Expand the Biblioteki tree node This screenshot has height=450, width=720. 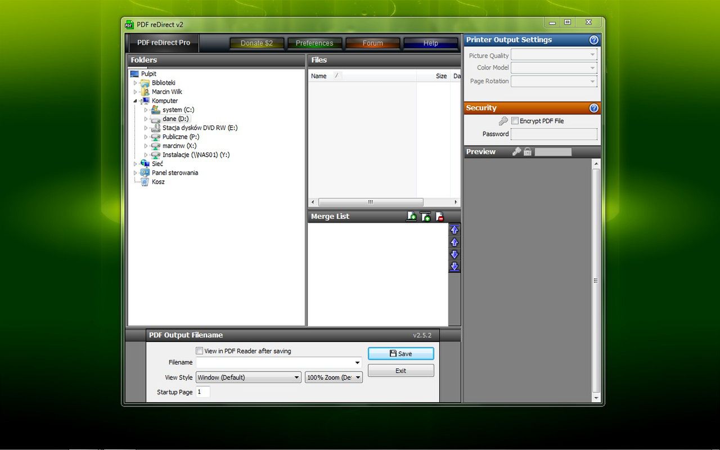[135, 83]
